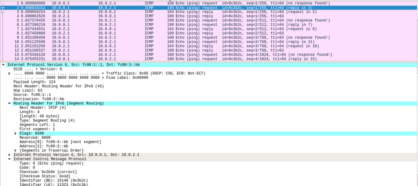Image resolution: width=418 pixels, height=186 pixels.
Task: Expand the Flags: 0x00 field
Action: pyautogui.click(x=15, y=133)
